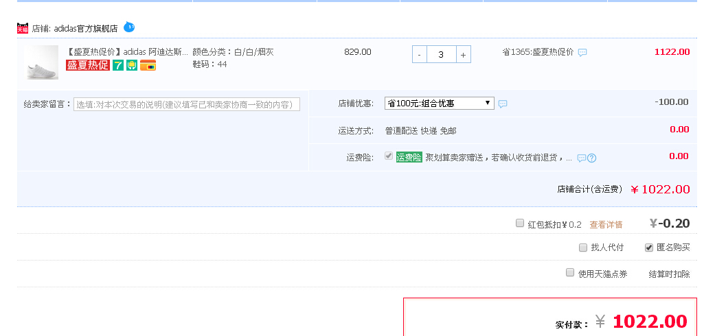Increase quantity with the plus button
This screenshot has height=336, width=704.
click(464, 55)
